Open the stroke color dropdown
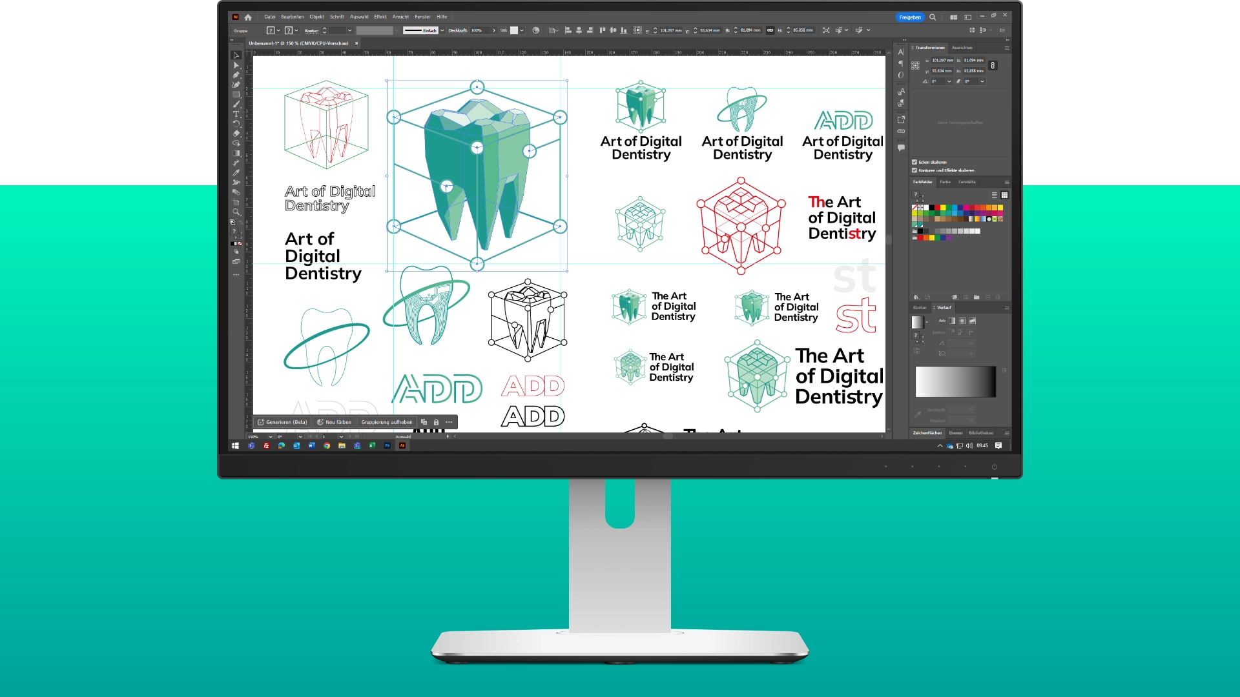 coord(296,30)
